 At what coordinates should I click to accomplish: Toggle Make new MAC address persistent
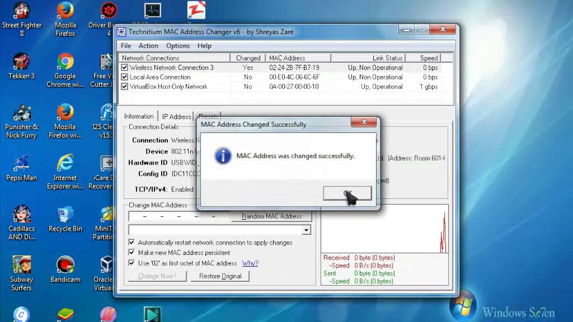tap(132, 253)
